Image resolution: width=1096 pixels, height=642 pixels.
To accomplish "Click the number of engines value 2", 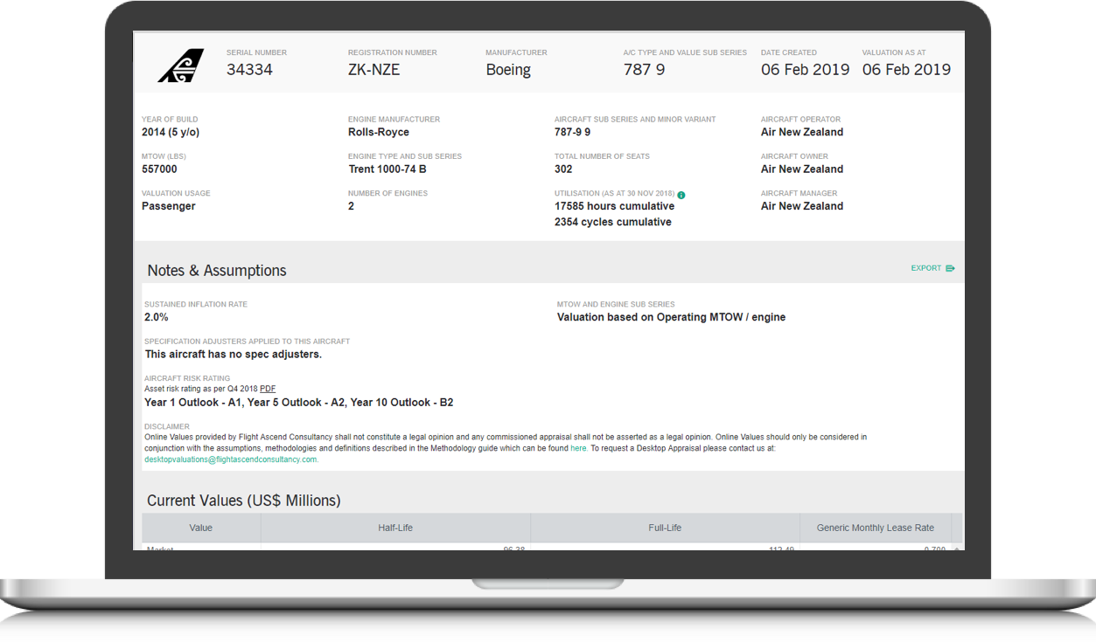I will pos(352,207).
